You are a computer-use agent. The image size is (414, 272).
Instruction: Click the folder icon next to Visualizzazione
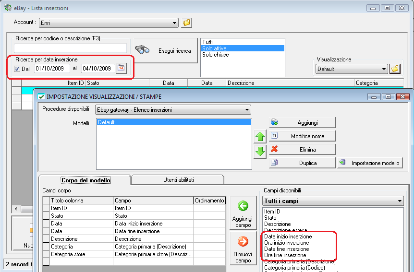point(395,69)
